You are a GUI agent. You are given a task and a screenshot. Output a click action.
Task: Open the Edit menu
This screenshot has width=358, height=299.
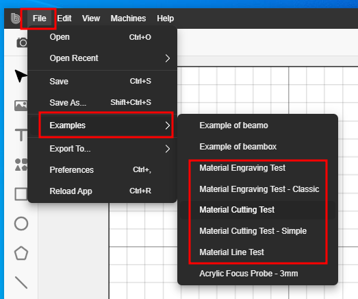(64, 19)
